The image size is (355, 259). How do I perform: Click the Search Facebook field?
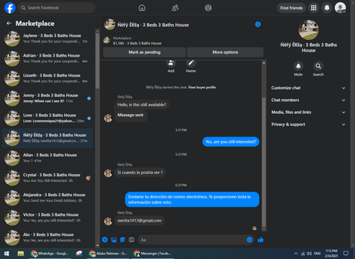[57, 8]
